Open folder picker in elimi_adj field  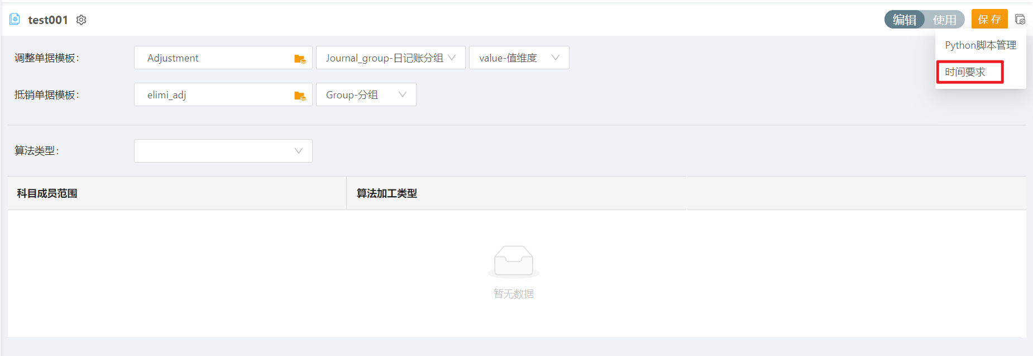pos(300,96)
